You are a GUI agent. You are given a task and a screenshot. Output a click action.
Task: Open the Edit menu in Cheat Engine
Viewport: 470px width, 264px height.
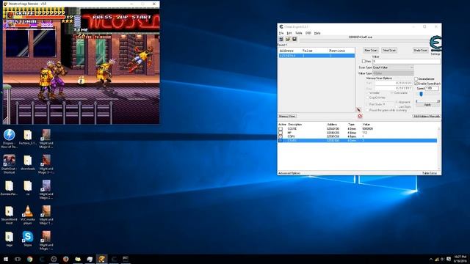coord(289,33)
